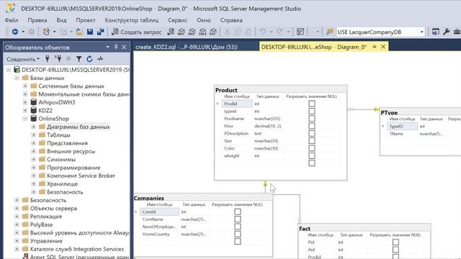The image size is (461, 259).
Task: Click the undo arrow icon
Action: (263, 32)
